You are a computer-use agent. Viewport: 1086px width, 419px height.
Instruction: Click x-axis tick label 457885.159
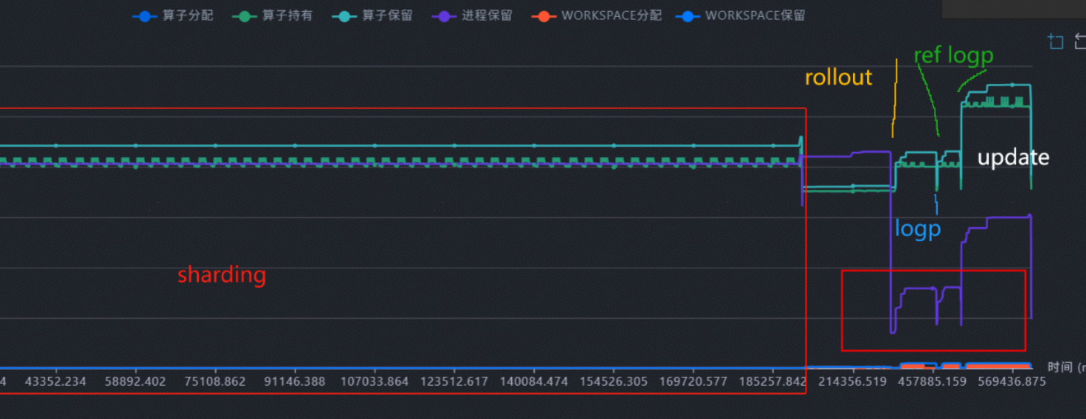tap(932, 381)
